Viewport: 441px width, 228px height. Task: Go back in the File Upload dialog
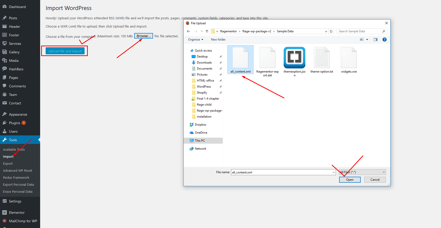[x=188, y=31]
